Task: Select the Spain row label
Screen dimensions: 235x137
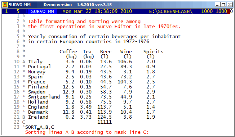Action: click(x=35, y=77)
